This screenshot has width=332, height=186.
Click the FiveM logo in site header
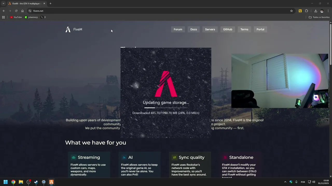point(74,29)
